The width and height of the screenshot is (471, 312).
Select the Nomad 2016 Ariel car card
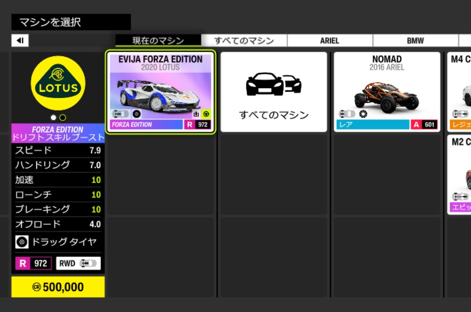coord(387,92)
